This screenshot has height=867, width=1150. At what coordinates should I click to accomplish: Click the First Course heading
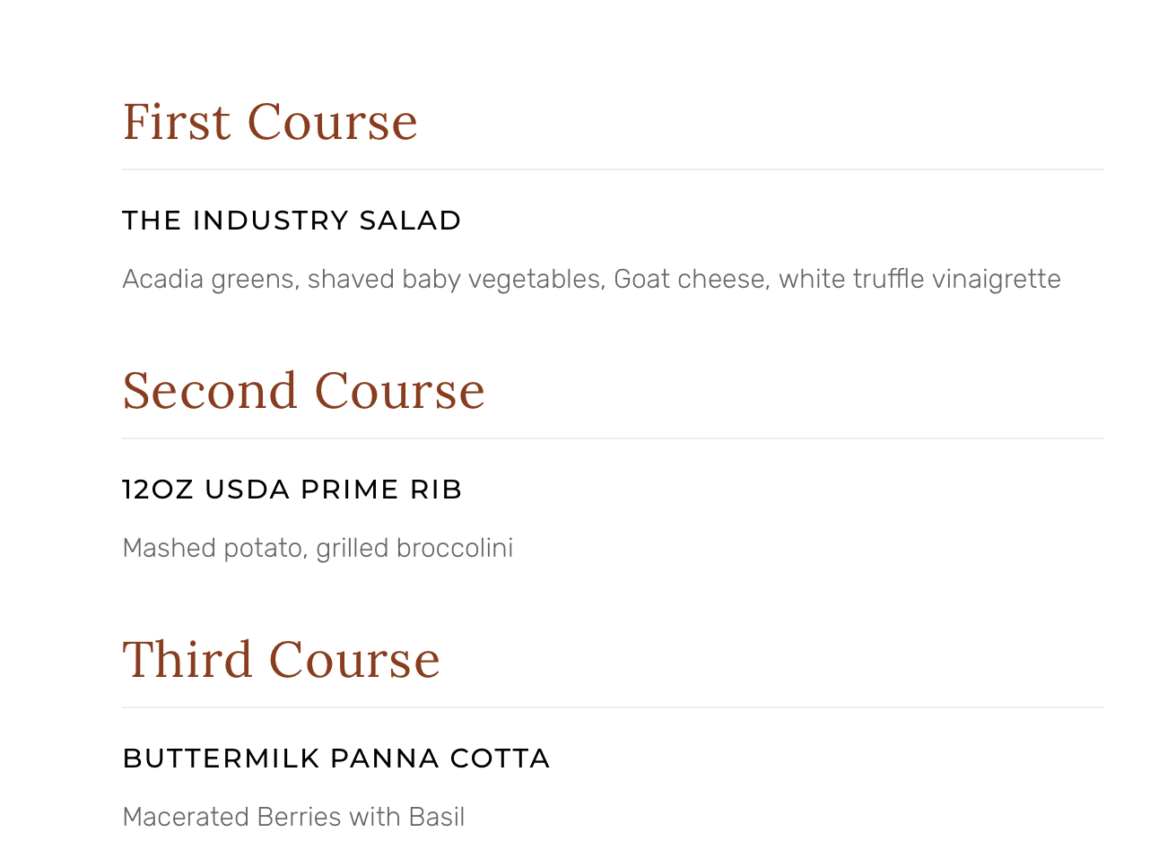269,122
